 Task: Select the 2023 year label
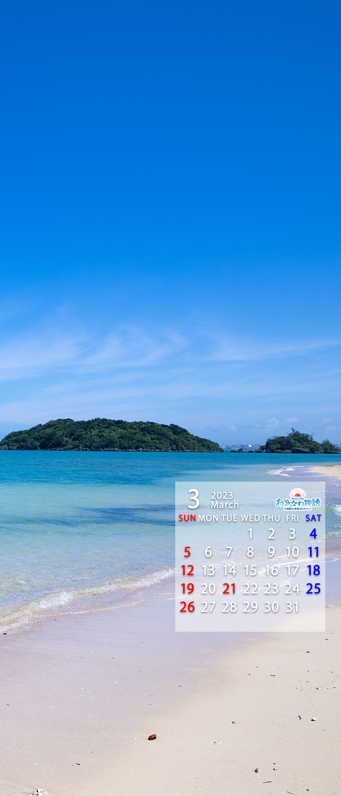click(222, 495)
